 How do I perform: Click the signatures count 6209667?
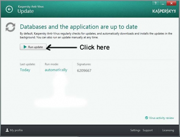pos(84,70)
